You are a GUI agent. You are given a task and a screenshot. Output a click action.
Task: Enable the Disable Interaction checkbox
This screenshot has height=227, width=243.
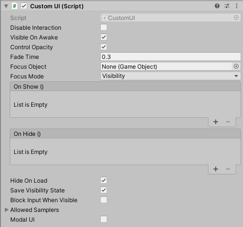click(104, 27)
